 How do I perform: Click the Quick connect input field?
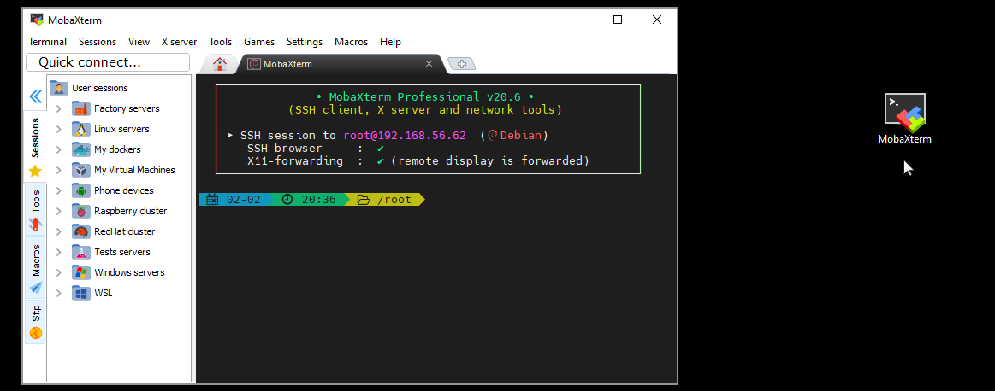108,62
